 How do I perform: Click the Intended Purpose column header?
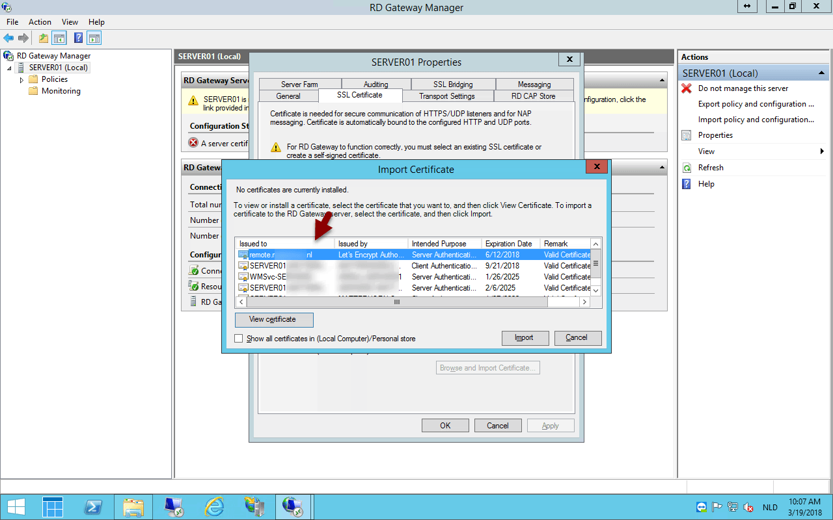click(x=445, y=244)
